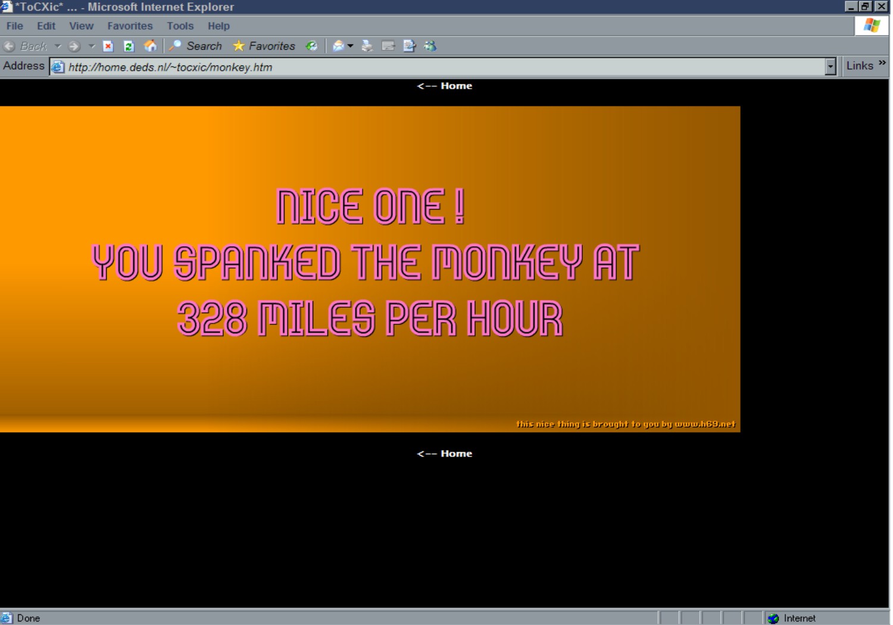Expand the Back button history dropdown arrow

pos(58,46)
